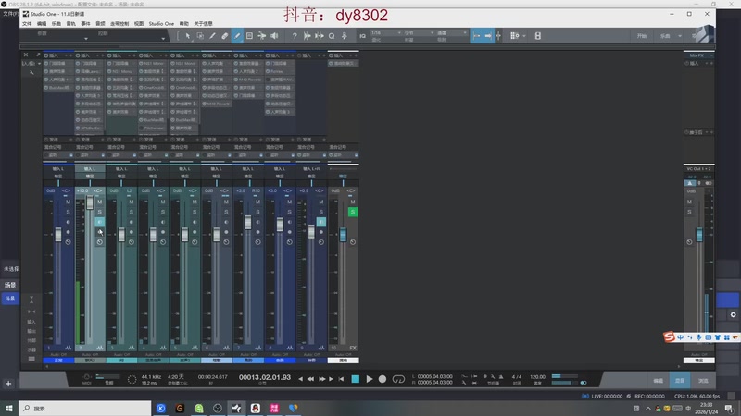Click the Sogou IME S icon
741x416 pixels.
coord(669,336)
